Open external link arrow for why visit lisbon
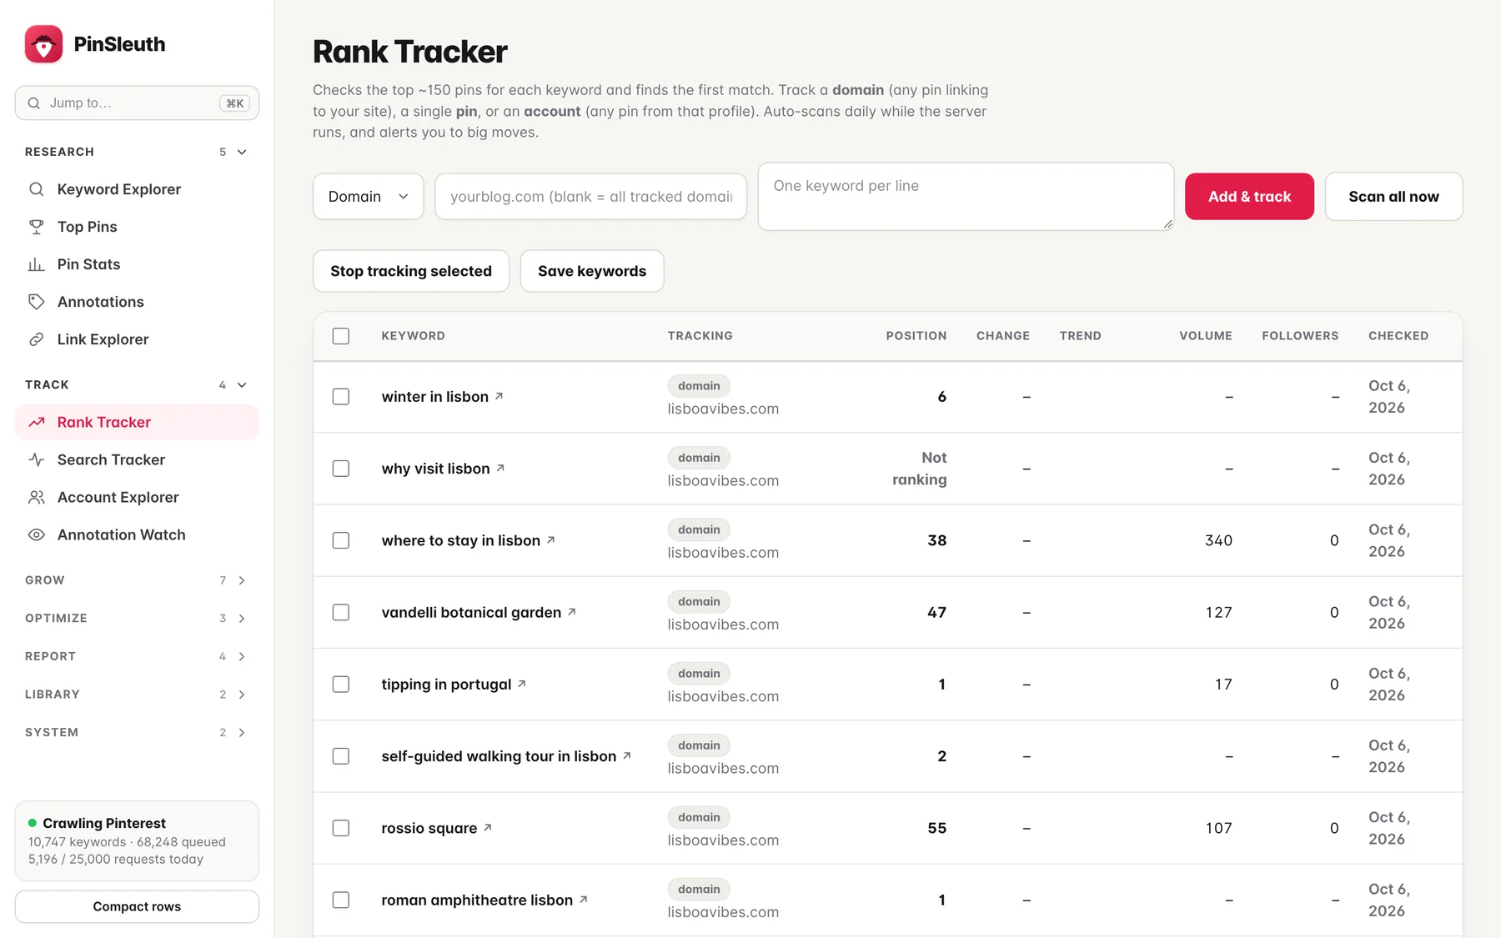The width and height of the screenshot is (1501, 938). (500, 468)
